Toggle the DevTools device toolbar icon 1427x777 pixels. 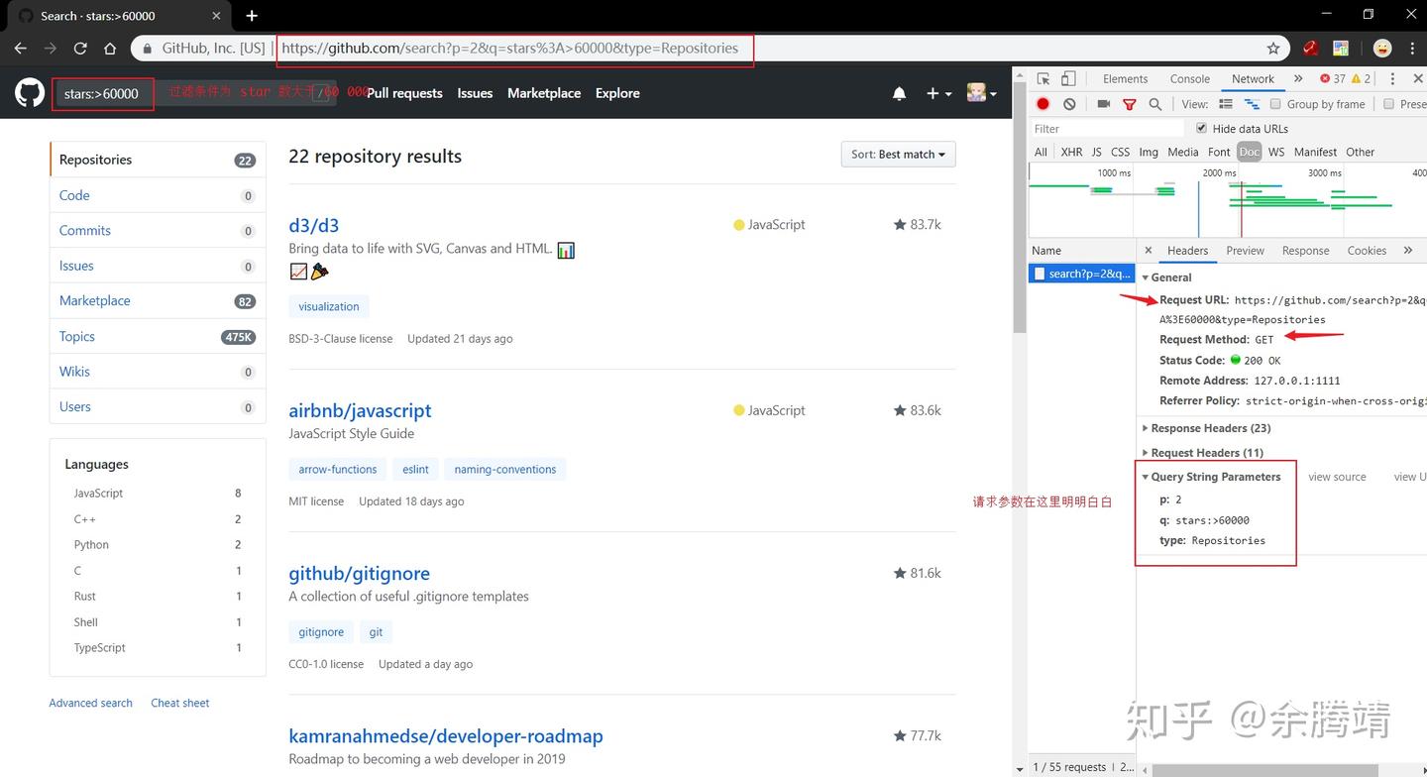pos(1068,79)
